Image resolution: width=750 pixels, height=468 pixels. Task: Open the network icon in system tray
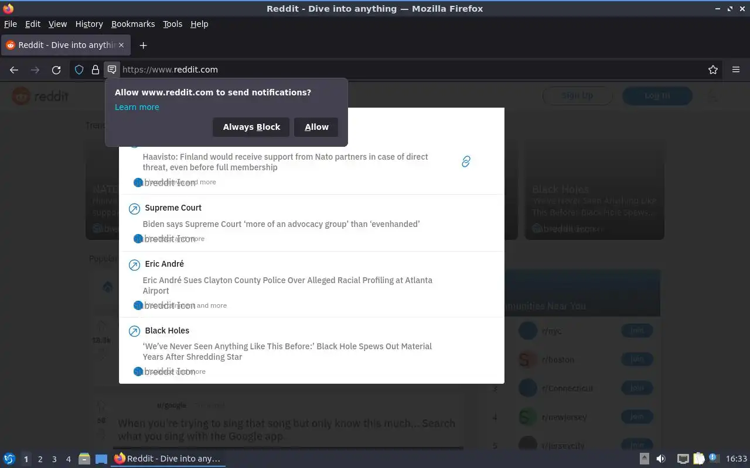point(683,459)
